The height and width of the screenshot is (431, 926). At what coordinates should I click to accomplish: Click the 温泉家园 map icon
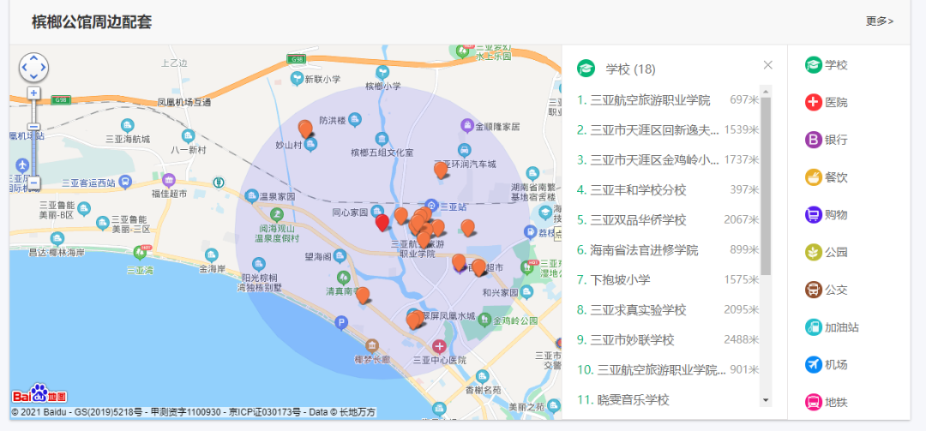251,195
